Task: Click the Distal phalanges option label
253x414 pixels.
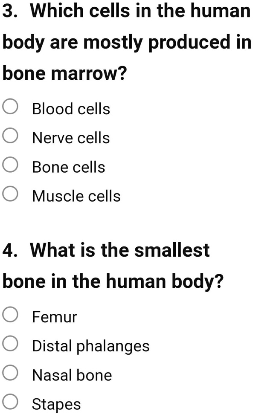Action: (91, 346)
